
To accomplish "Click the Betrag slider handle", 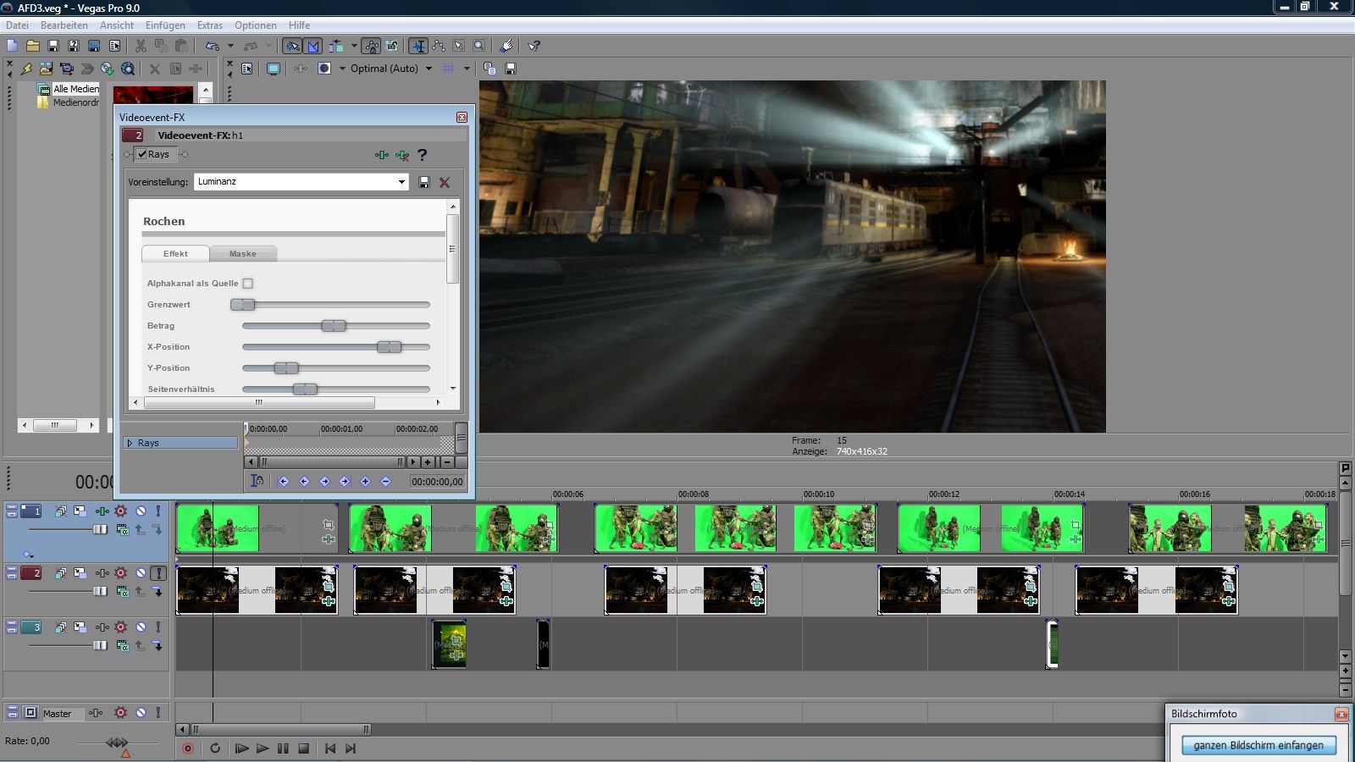I will click(x=334, y=326).
